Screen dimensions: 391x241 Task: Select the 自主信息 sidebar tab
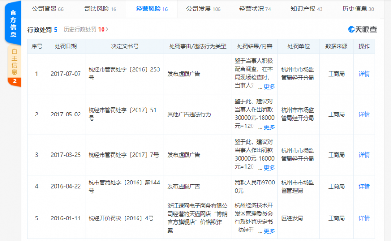14,65
